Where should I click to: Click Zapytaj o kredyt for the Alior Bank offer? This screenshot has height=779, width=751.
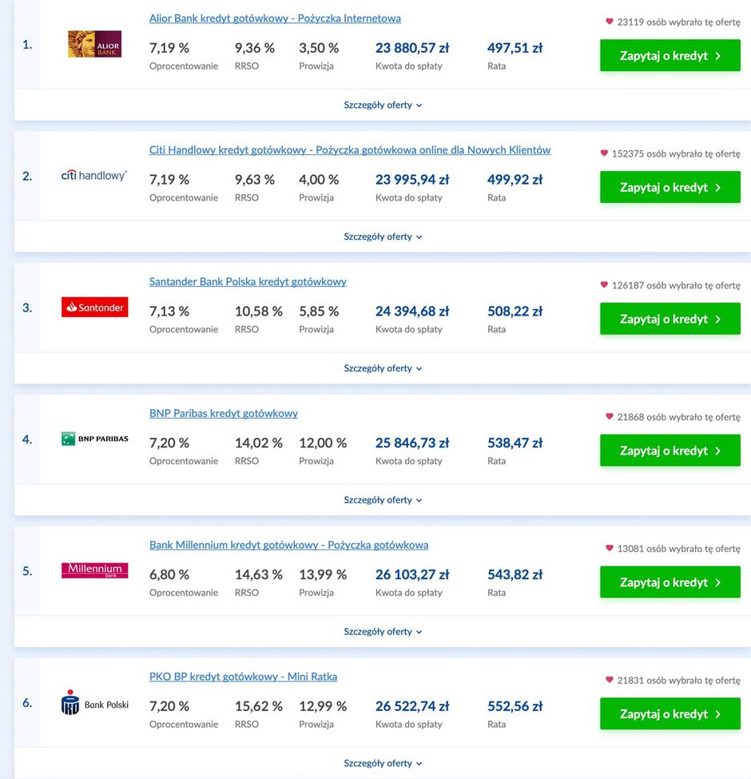tap(670, 56)
